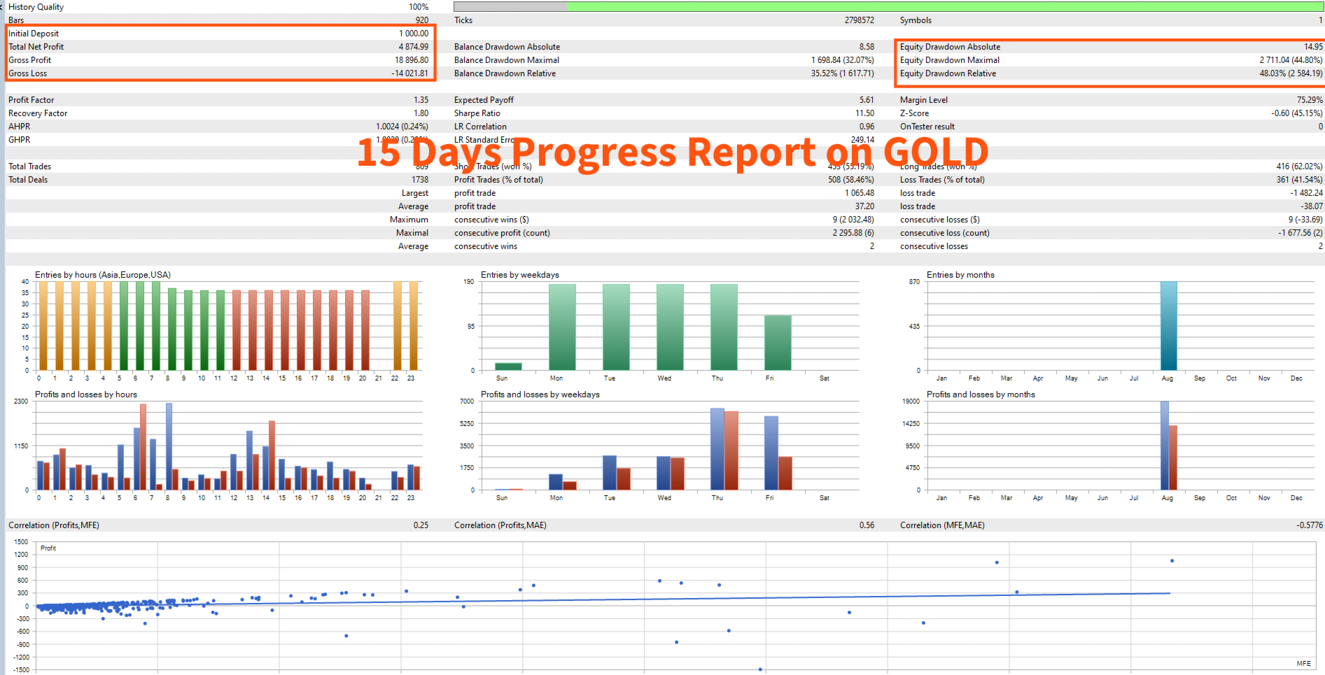Click the loss trades value "361 (41.54%)"
The image size is (1325, 675).
(x=1300, y=180)
